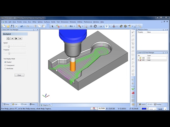Open the Undo history dropdown arrow

25,26
